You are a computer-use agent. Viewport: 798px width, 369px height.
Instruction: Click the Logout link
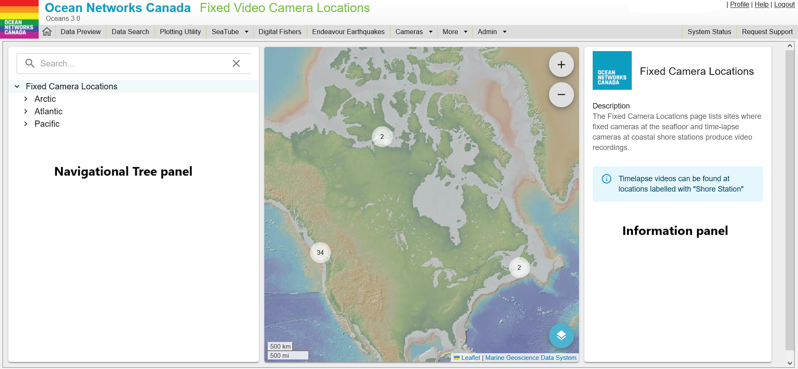point(784,4)
